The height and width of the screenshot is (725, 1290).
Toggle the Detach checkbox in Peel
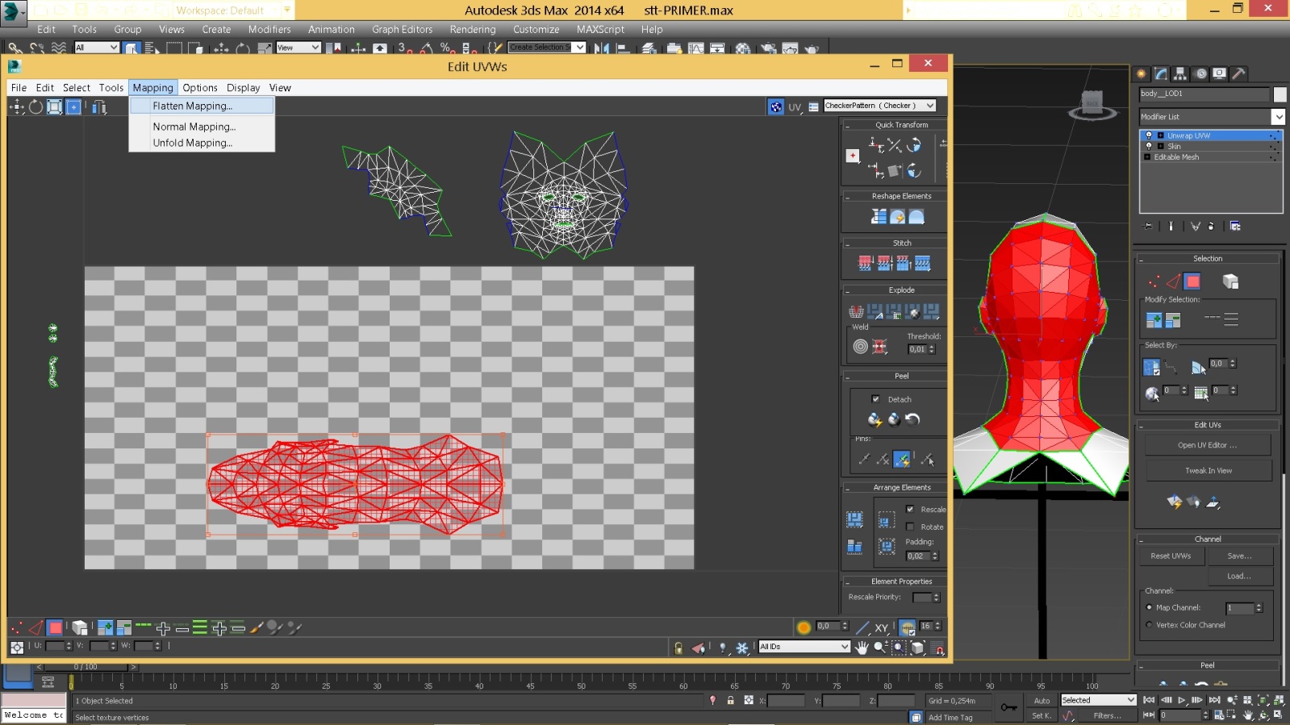[x=875, y=399]
